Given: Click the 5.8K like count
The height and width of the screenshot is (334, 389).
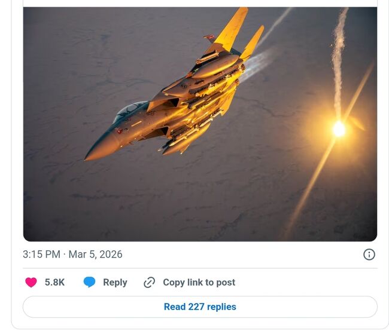Looking at the screenshot, I should pos(54,283).
